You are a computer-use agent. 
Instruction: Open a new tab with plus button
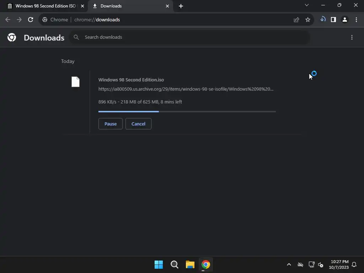[181, 6]
